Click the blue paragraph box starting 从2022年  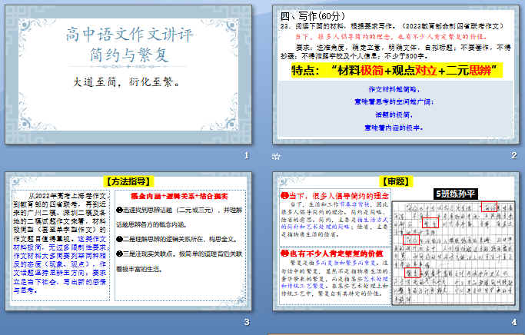[x=61, y=247]
